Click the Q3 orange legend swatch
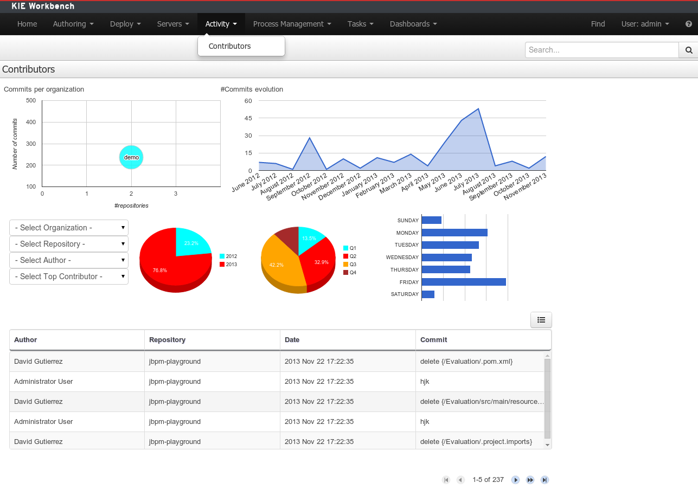698x489 pixels. pos(346,265)
